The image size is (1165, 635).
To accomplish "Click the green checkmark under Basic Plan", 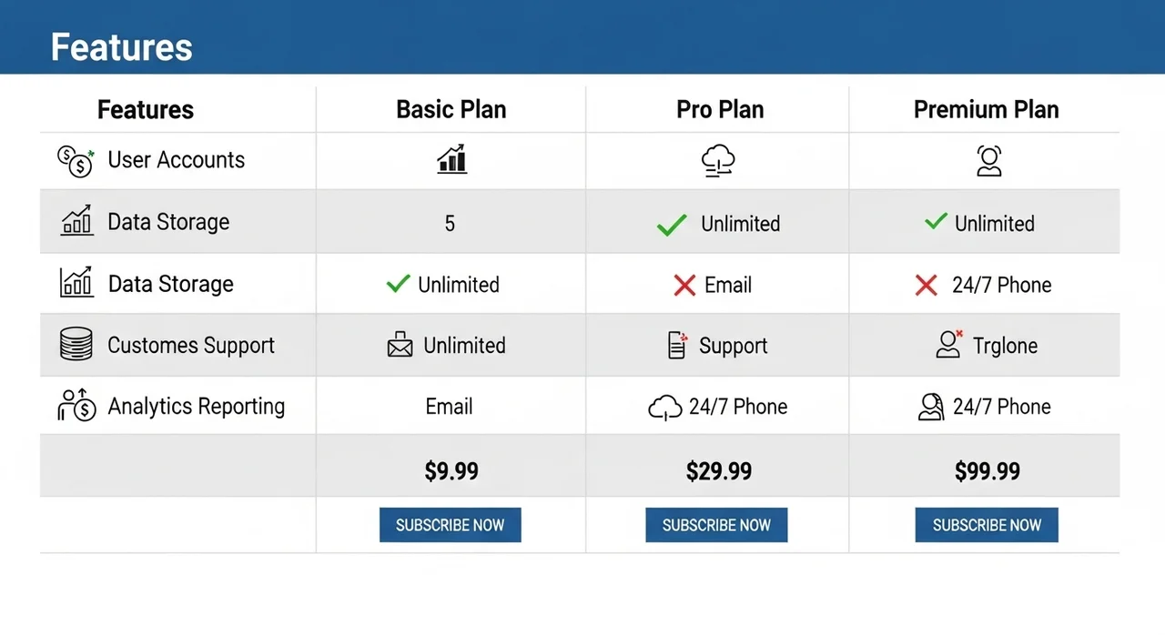I will tap(398, 284).
